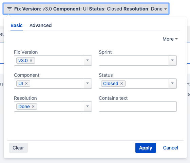
Task: Expand the Status dropdown list
Action: coord(173,84)
